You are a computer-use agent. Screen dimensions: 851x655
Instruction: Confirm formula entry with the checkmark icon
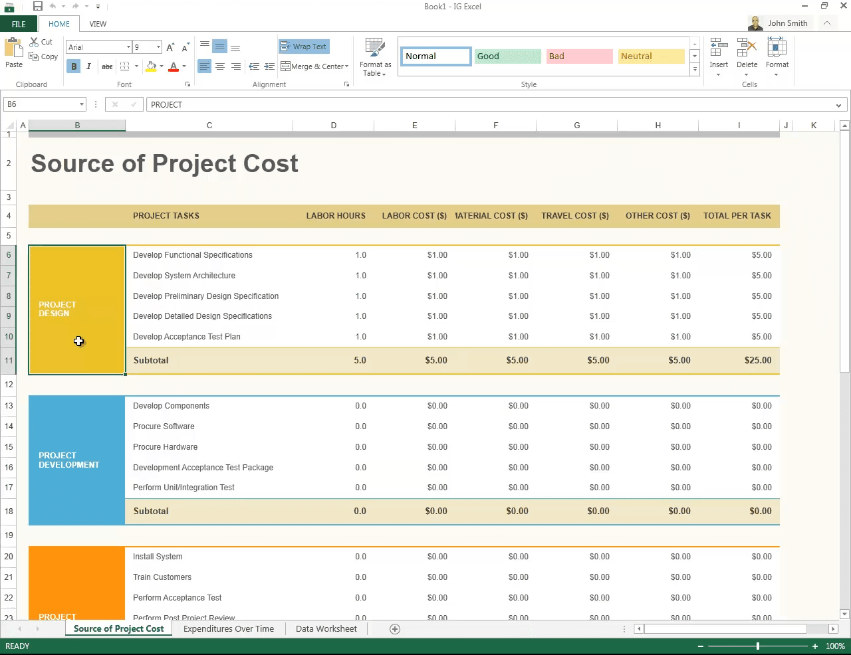134,104
